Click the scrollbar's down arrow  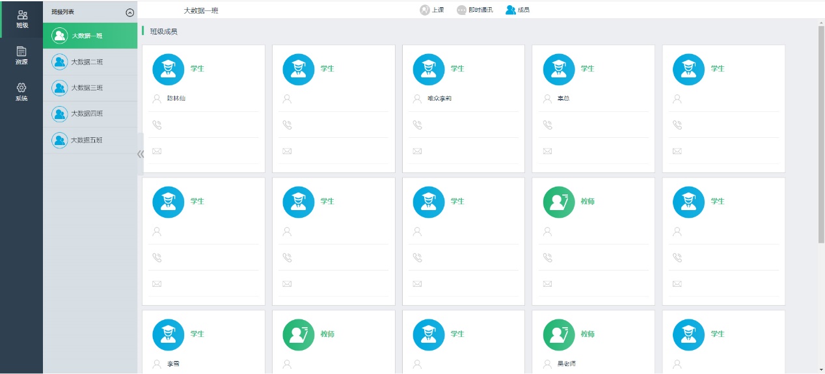click(x=821, y=370)
